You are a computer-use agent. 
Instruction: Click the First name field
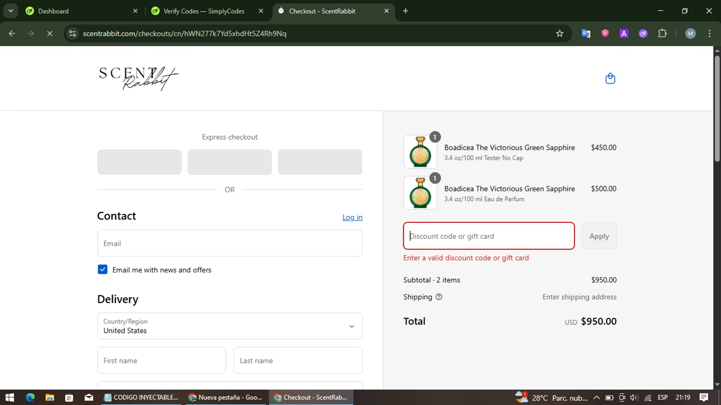[x=162, y=360]
